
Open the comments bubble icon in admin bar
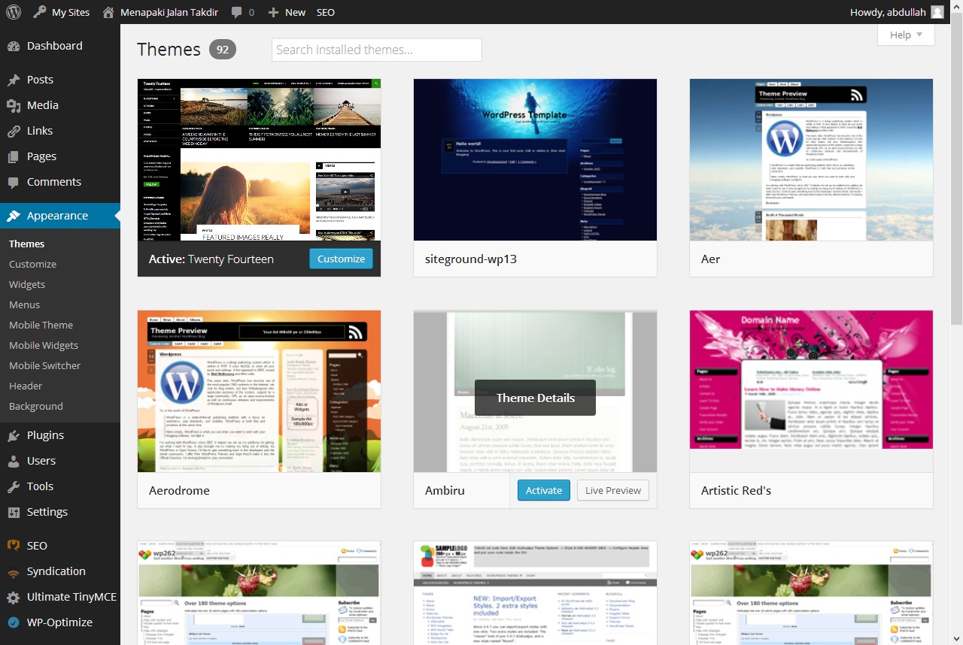click(237, 13)
